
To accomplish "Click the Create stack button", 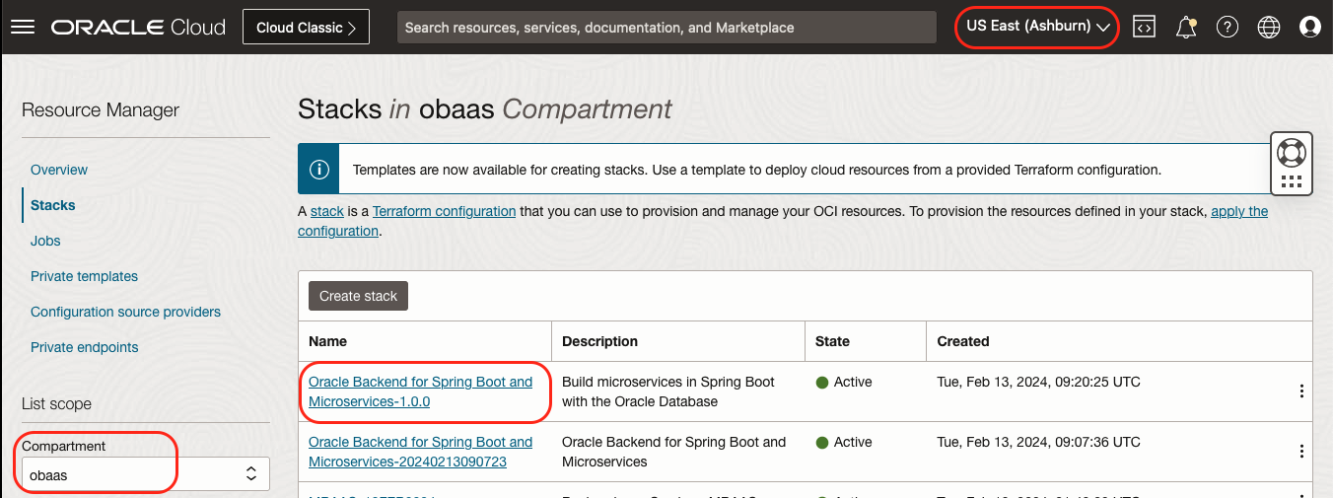I will [358, 296].
